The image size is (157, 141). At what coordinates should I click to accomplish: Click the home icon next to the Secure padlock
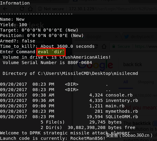[x=104, y=46]
